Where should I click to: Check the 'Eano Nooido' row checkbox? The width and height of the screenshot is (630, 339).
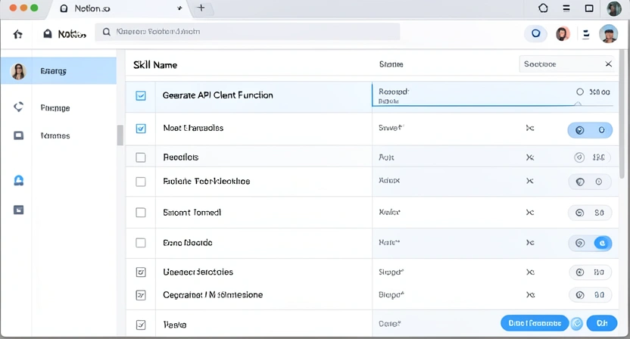coord(141,243)
